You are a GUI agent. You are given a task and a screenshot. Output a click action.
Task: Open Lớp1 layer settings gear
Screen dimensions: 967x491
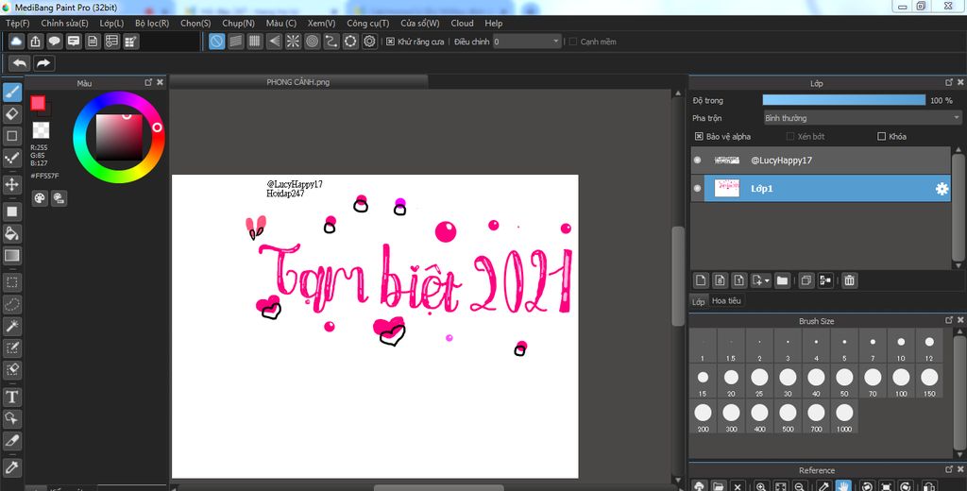click(942, 190)
